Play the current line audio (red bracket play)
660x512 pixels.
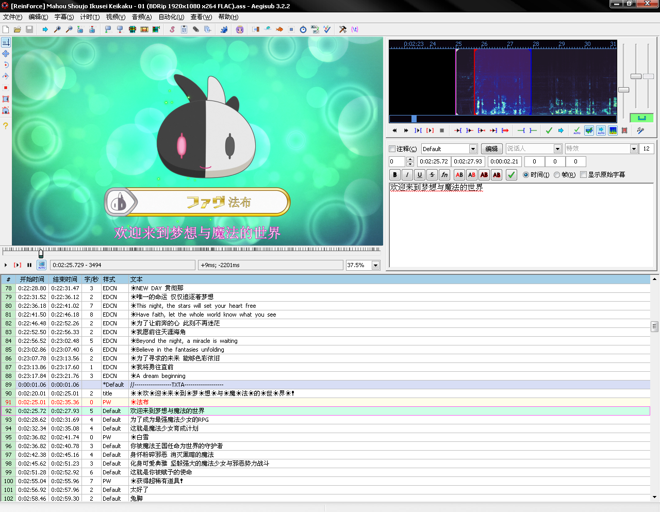(430, 130)
